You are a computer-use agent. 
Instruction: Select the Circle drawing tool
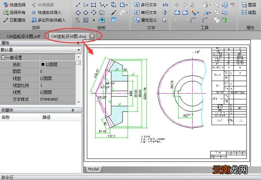pos(78,13)
